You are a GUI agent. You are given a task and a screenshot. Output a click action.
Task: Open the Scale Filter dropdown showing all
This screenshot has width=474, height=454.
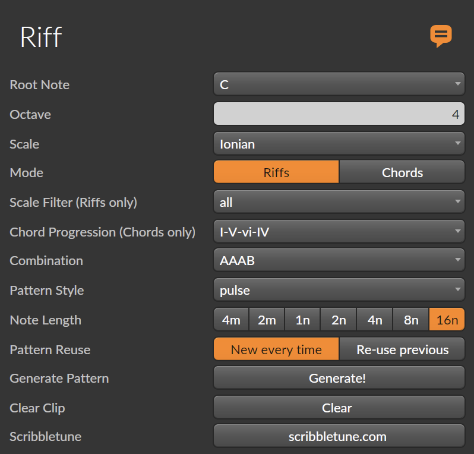click(339, 201)
